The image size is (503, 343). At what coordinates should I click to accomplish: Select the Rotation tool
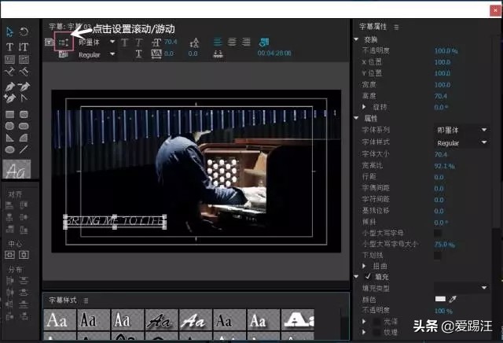click(x=24, y=31)
